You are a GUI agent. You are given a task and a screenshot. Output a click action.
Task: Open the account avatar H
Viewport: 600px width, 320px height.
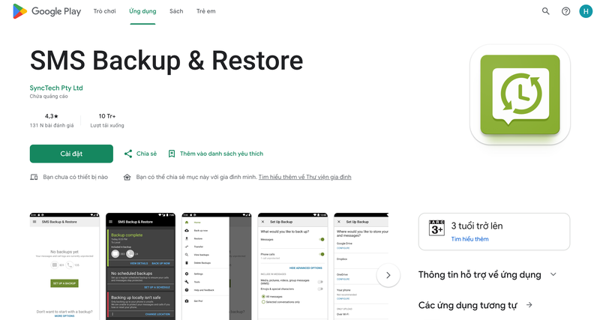click(x=586, y=11)
